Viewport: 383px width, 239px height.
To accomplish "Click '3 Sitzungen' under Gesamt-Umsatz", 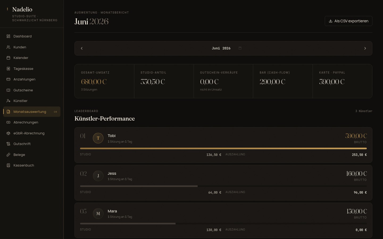I will click(89, 89).
